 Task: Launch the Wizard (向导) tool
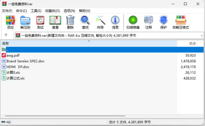coord(100,22)
